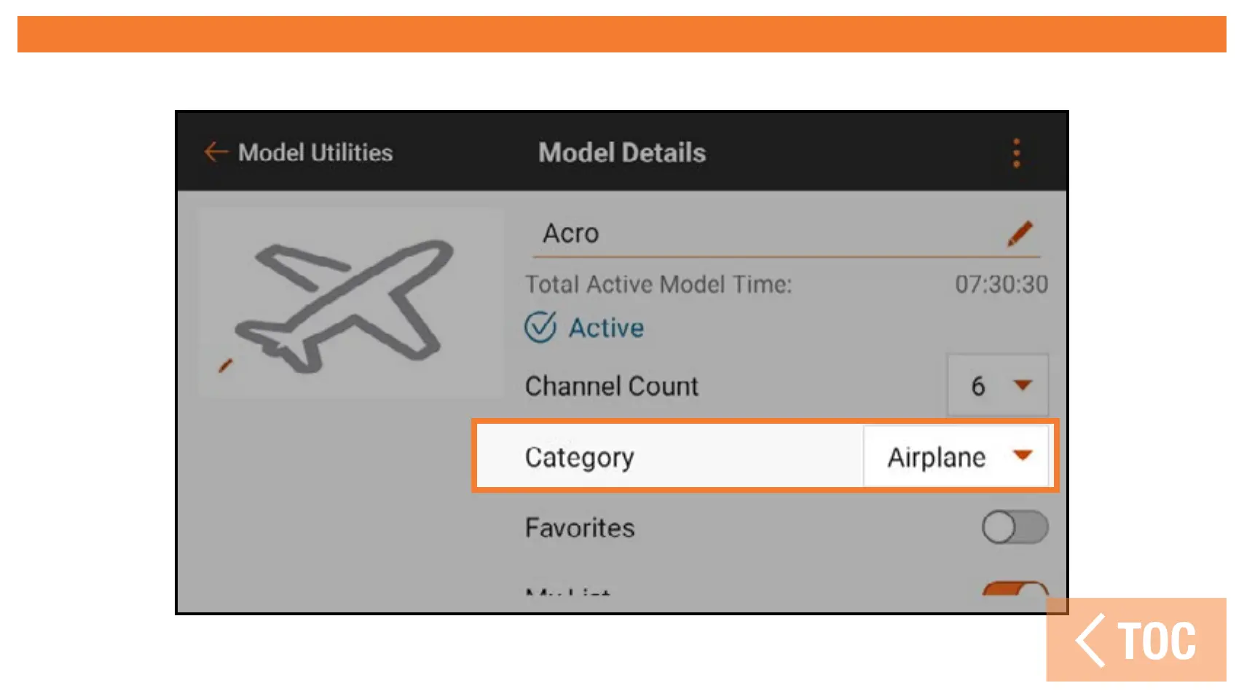Click the 07:30:30 total model time value

[x=1001, y=284]
